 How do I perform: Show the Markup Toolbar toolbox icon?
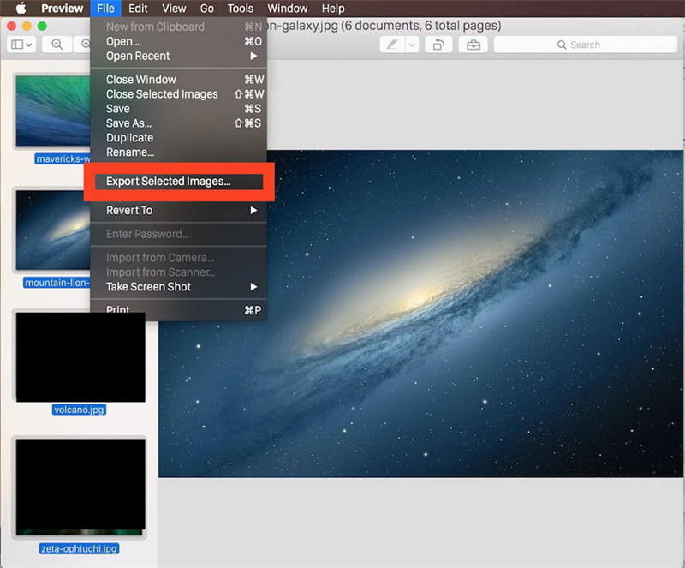[x=474, y=44]
